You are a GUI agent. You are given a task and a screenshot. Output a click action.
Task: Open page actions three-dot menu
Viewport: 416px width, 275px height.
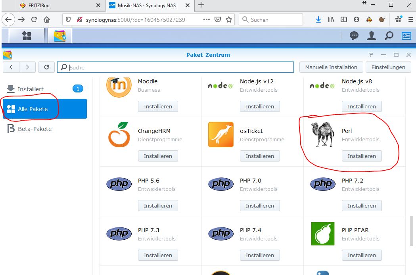[206, 20]
